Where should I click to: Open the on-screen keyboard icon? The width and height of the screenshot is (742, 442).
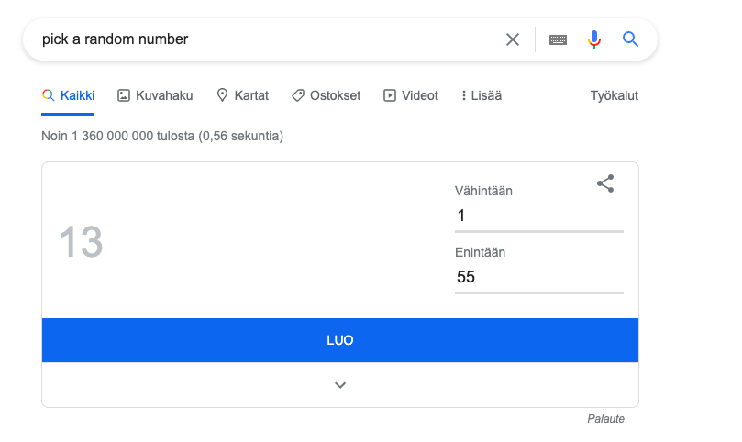click(x=558, y=39)
